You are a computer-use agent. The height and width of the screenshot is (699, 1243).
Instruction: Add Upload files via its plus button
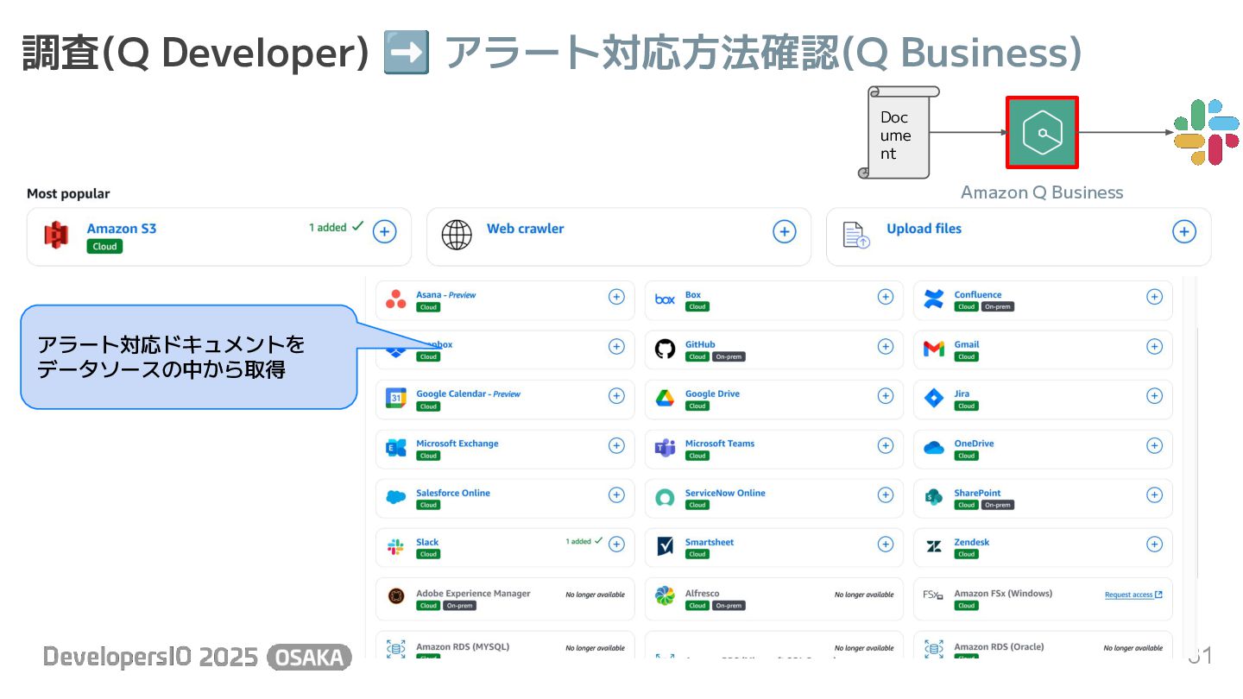tap(1184, 231)
